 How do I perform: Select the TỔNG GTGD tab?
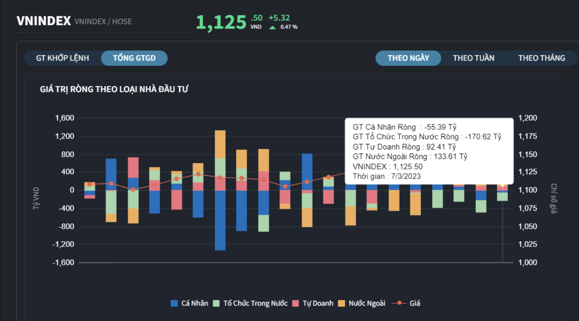(134, 58)
